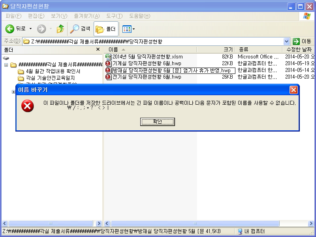The height and width of the screenshot is (237, 316).
Task: Click the 내 컴퓨터 status bar icon
Action: 240,231
